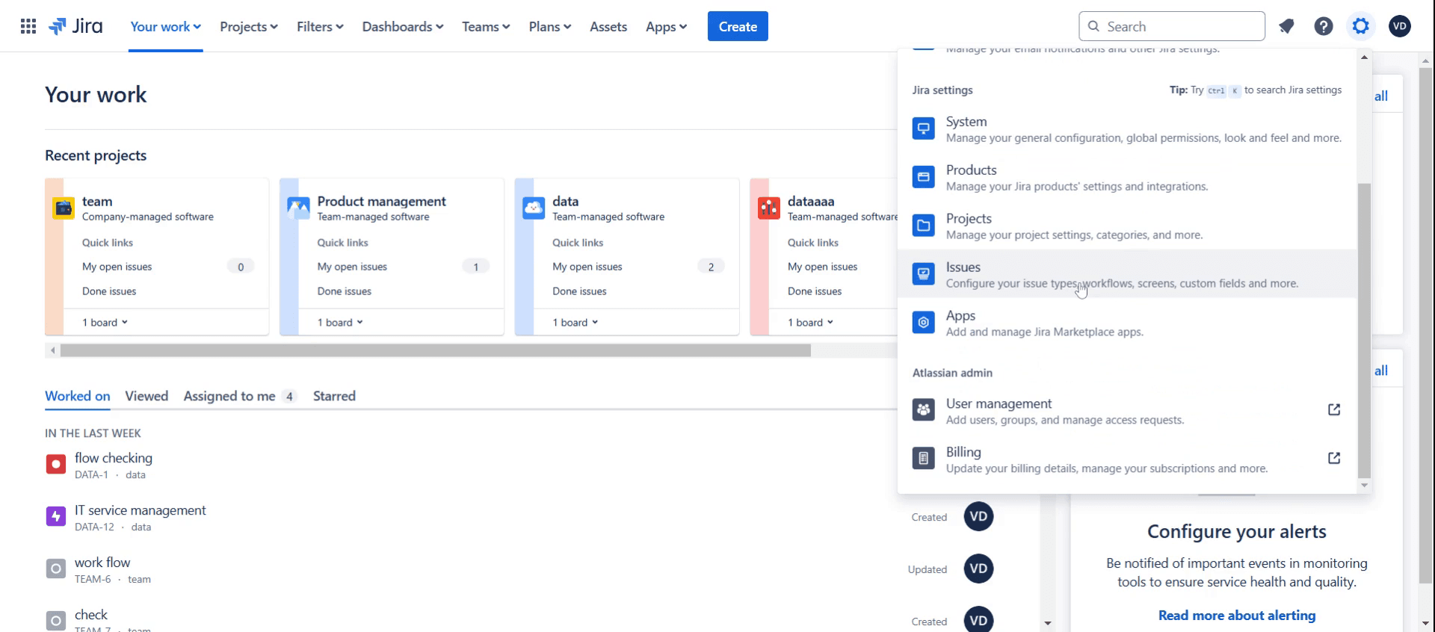Click the Product management project avatar
The width and height of the screenshot is (1435, 632).
(298, 208)
